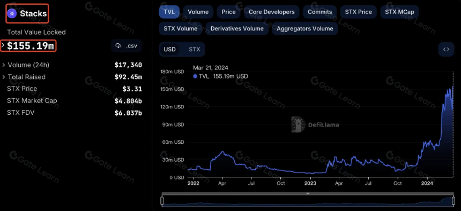Click the $155.19m TVL value
This screenshot has height=211, width=461.
30,46
